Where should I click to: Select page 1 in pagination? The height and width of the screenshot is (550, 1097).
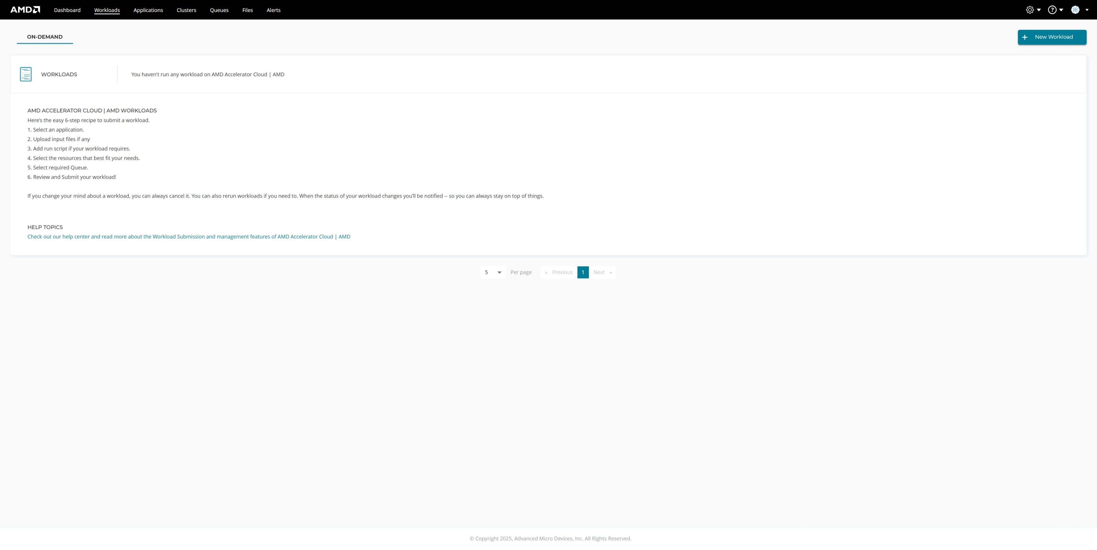tap(583, 272)
